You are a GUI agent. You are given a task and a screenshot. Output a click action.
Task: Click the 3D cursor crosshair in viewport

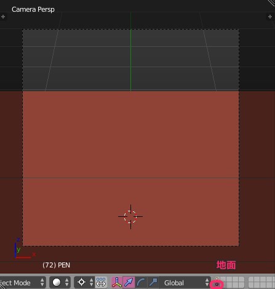[130, 216]
